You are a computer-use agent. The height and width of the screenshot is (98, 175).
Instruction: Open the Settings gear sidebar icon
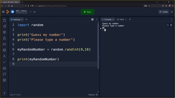4,80
